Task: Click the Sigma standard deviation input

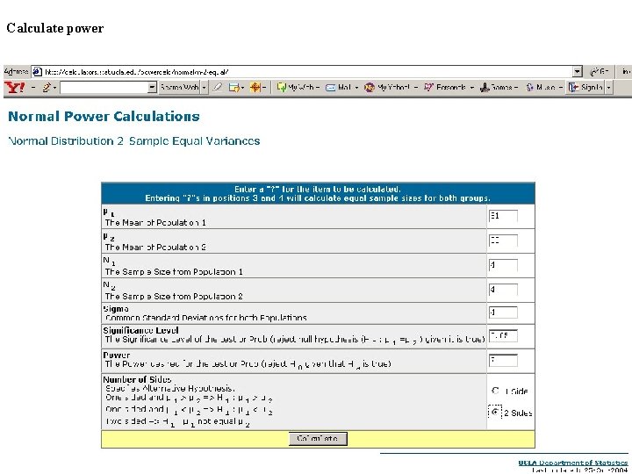Action: pyautogui.click(x=503, y=312)
